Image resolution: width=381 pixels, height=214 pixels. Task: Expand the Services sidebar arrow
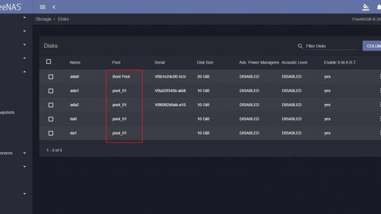coord(25,153)
